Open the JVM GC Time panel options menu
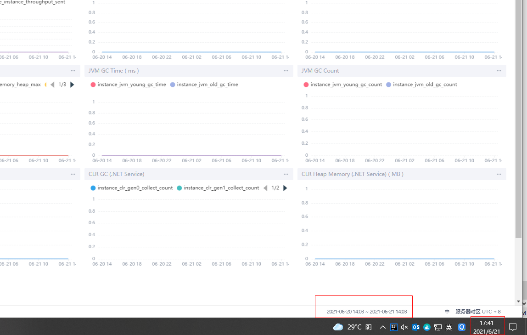The width and height of the screenshot is (527, 335). [x=286, y=71]
